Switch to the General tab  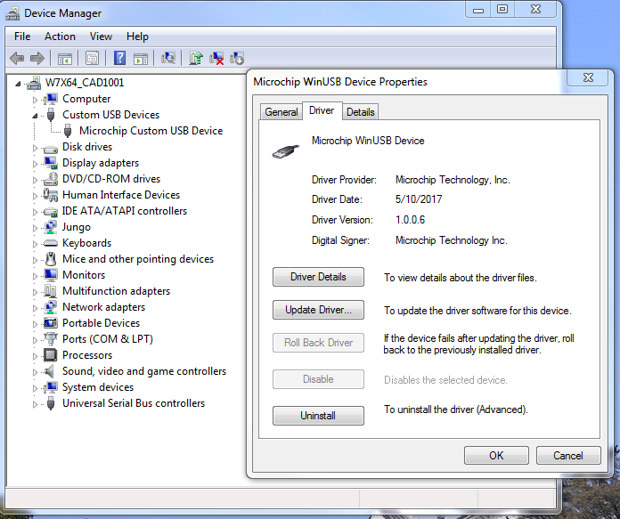click(281, 112)
